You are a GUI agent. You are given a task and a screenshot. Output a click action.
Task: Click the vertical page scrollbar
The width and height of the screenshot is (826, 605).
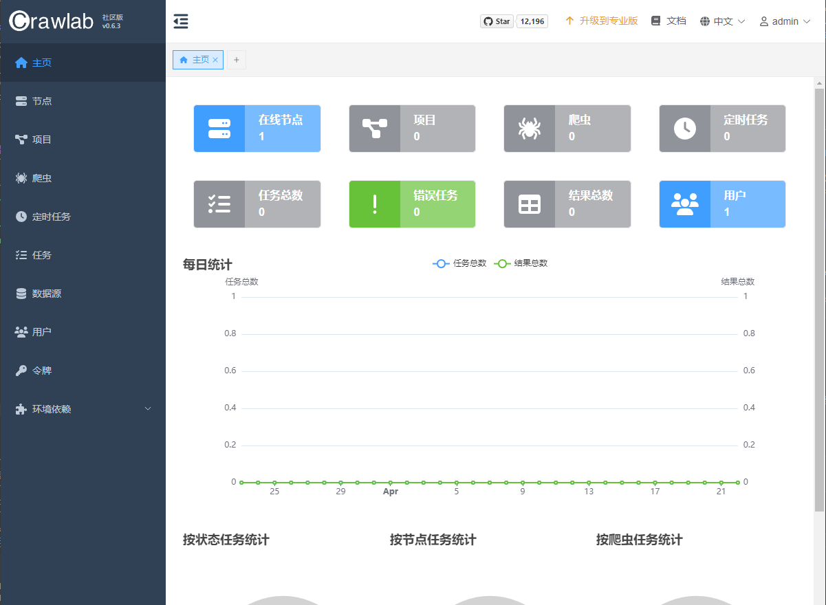(819, 299)
